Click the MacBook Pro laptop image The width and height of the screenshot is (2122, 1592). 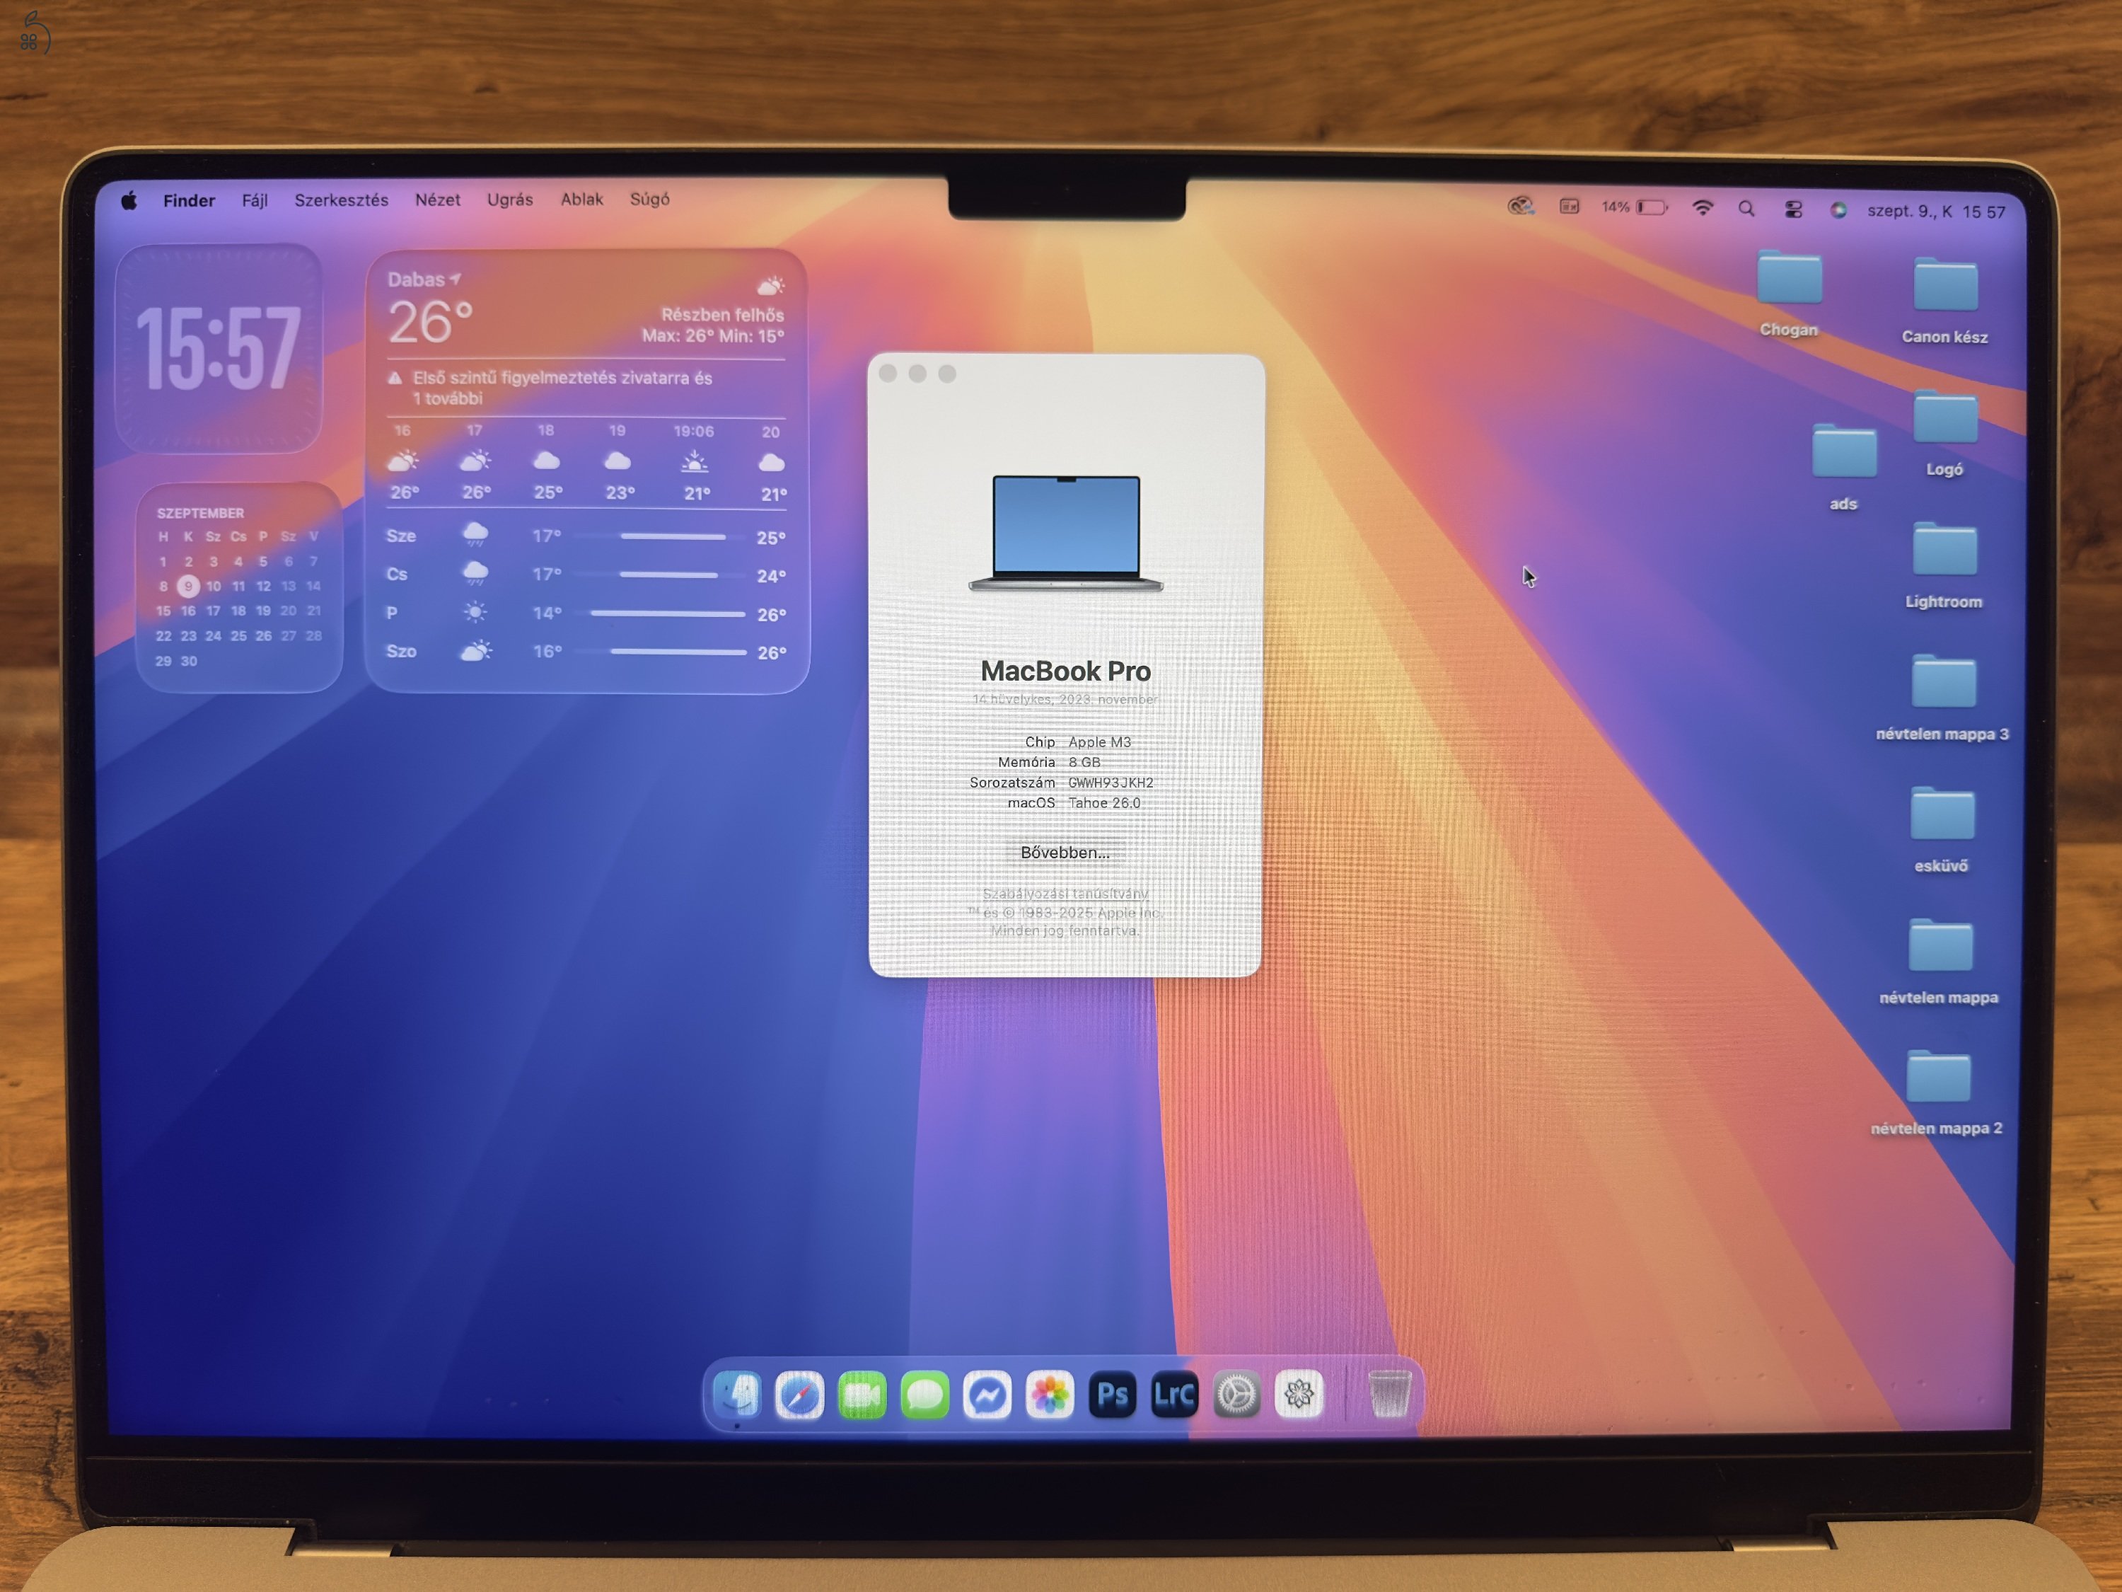pos(1066,533)
